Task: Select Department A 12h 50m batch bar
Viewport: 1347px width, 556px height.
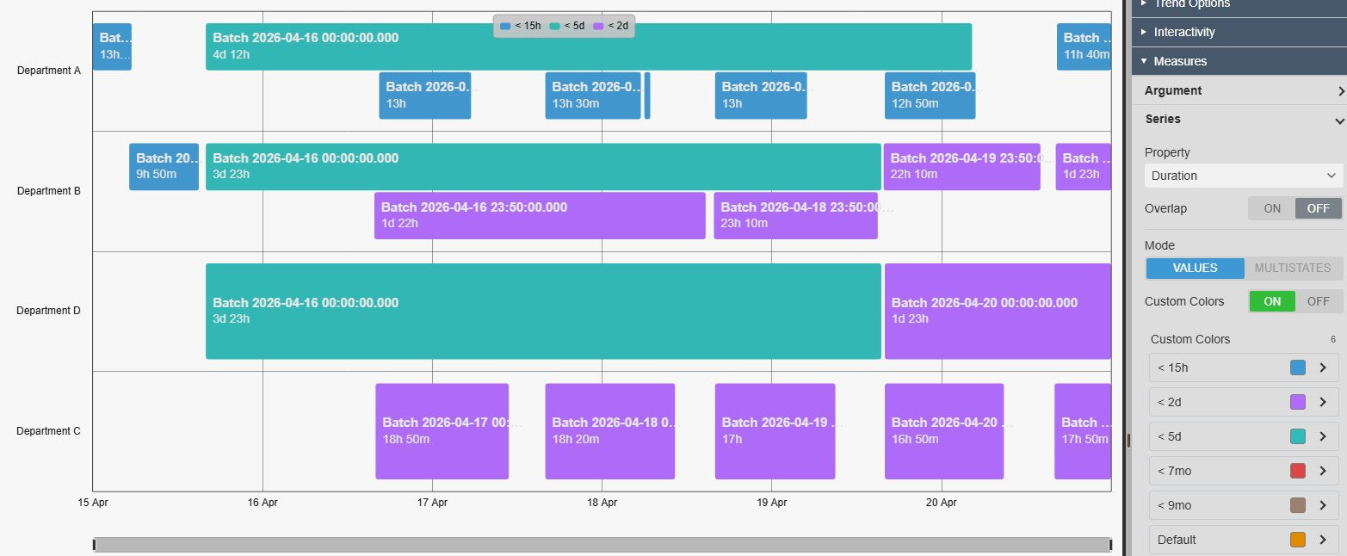Action: [930, 96]
